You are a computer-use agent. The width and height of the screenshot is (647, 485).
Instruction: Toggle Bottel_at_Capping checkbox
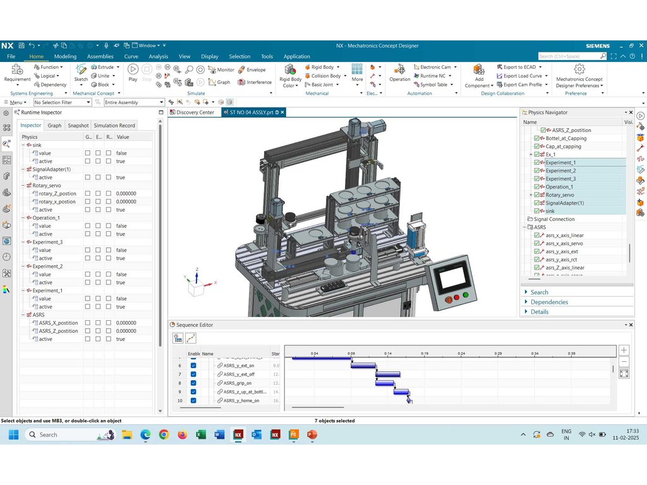(537, 138)
